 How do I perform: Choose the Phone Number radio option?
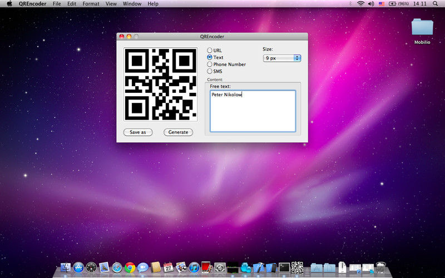[x=210, y=64]
